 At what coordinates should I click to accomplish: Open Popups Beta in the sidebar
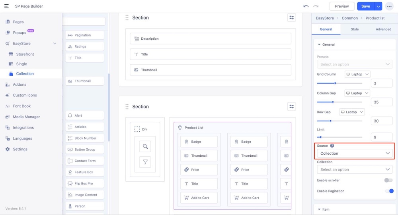coord(20,33)
